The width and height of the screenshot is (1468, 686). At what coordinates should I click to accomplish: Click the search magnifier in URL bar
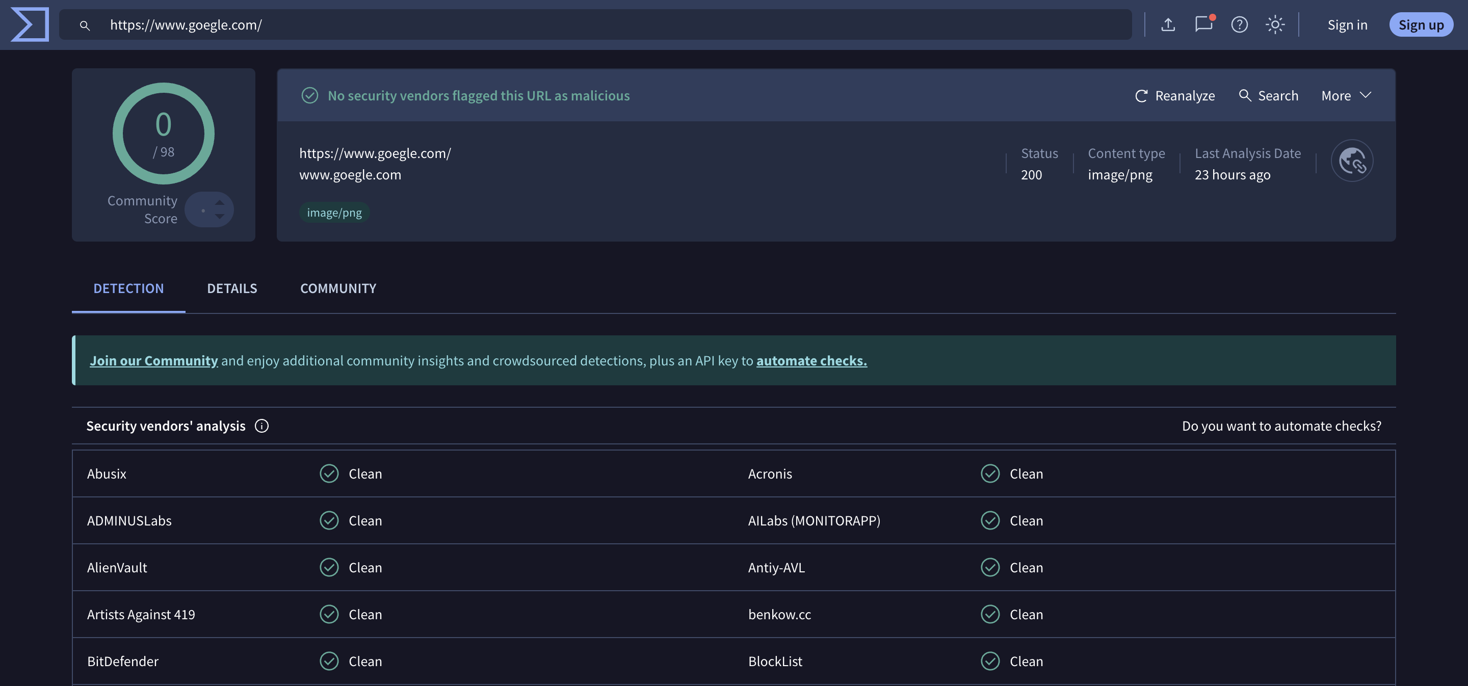pos(85,25)
